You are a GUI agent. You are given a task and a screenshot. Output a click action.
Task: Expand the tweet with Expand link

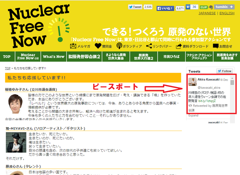point(193,115)
